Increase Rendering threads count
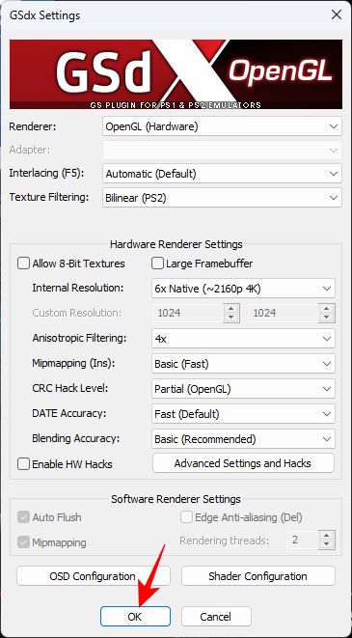 (326, 536)
